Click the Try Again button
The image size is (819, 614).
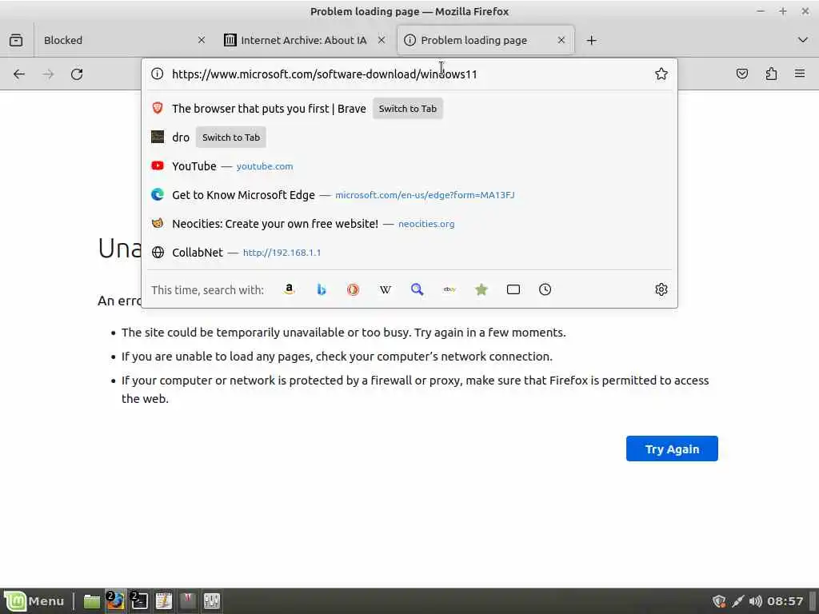tap(672, 449)
